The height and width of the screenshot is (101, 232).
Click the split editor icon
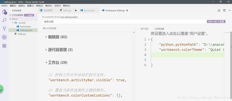click(224, 10)
